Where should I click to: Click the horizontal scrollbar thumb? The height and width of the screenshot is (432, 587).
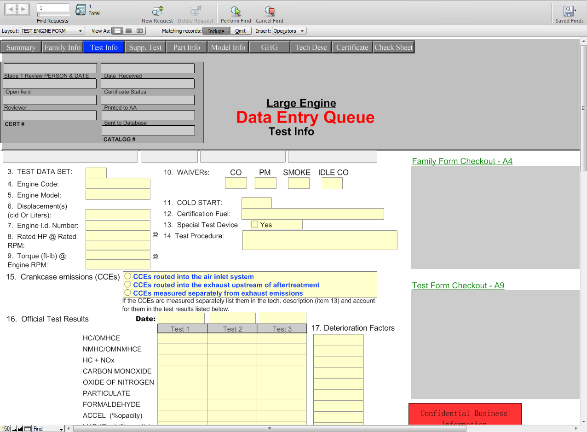(270, 429)
